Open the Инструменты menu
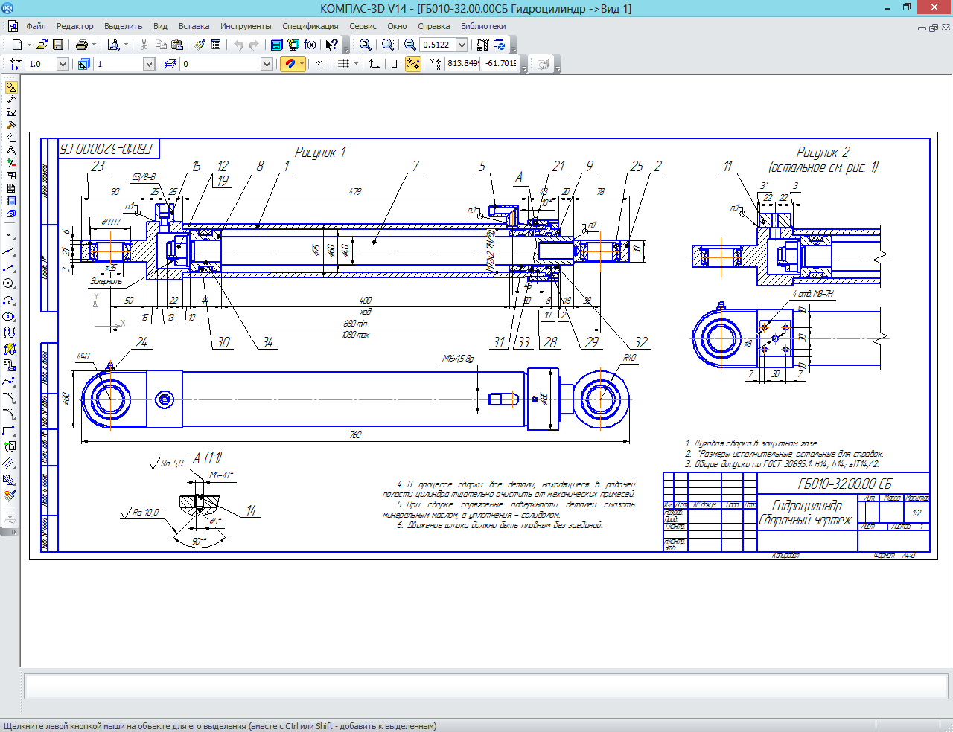The height and width of the screenshot is (732, 953). (246, 26)
